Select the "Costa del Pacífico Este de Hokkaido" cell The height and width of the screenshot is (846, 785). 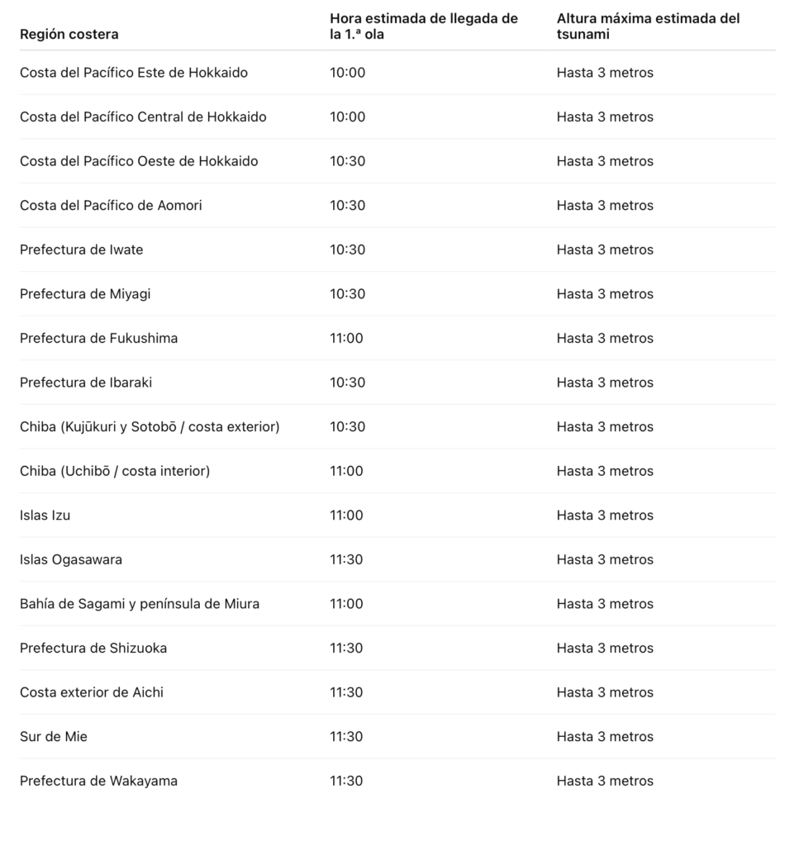click(x=134, y=73)
